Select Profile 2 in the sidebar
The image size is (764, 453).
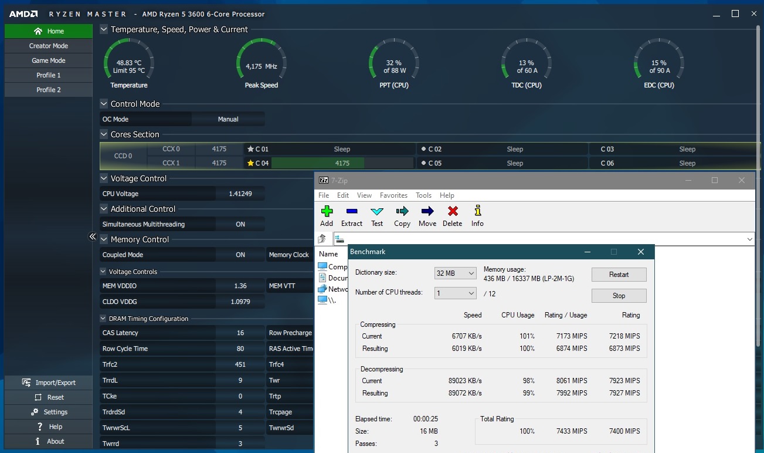tap(49, 90)
